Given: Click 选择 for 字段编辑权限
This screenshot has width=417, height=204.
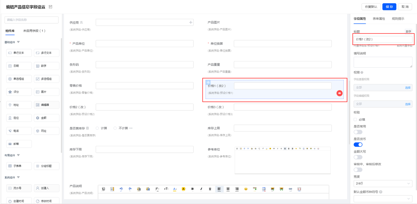Looking at the screenshot, I should [x=408, y=104].
